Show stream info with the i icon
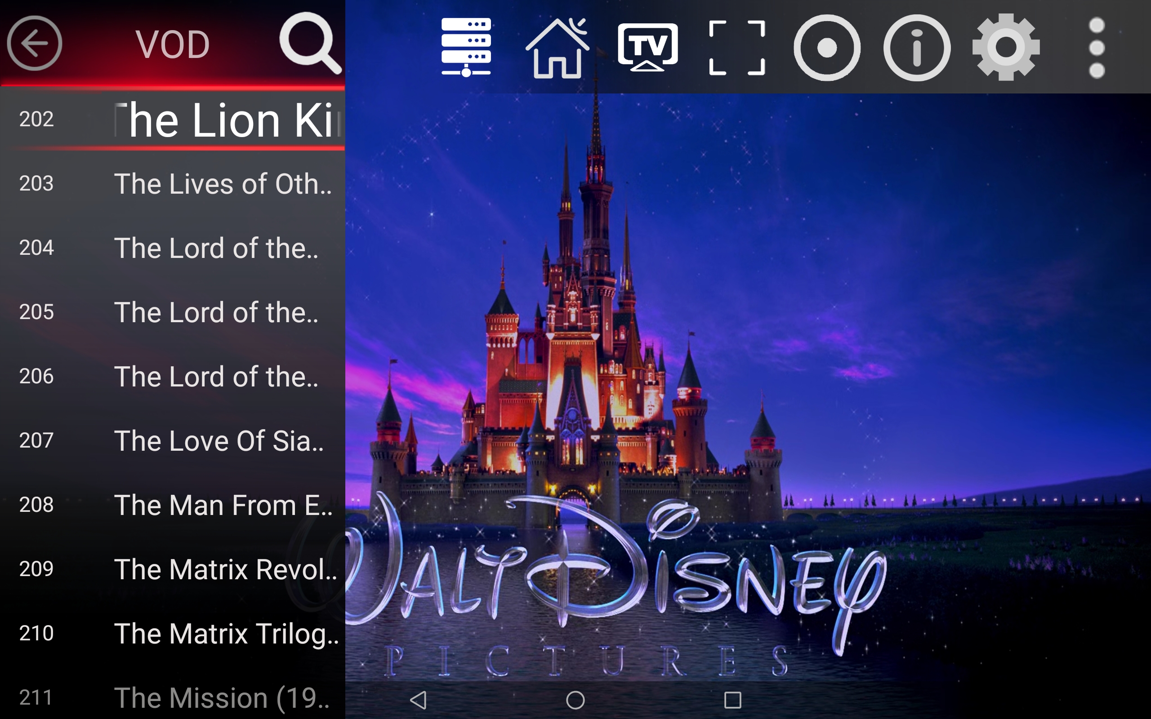Screen dimensions: 1151x719 pyautogui.click(x=916, y=48)
